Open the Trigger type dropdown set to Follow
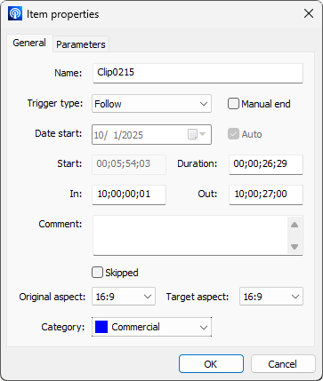 click(x=151, y=104)
